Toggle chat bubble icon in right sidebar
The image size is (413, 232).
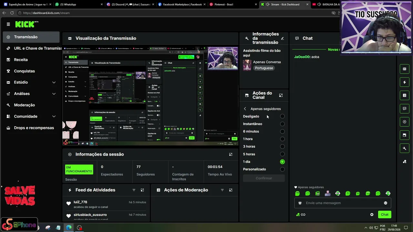click(x=405, y=109)
